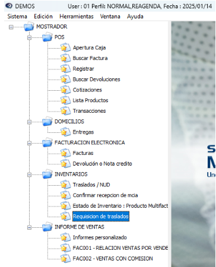Click the MOSTRADOR folder icon

[29, 27]
